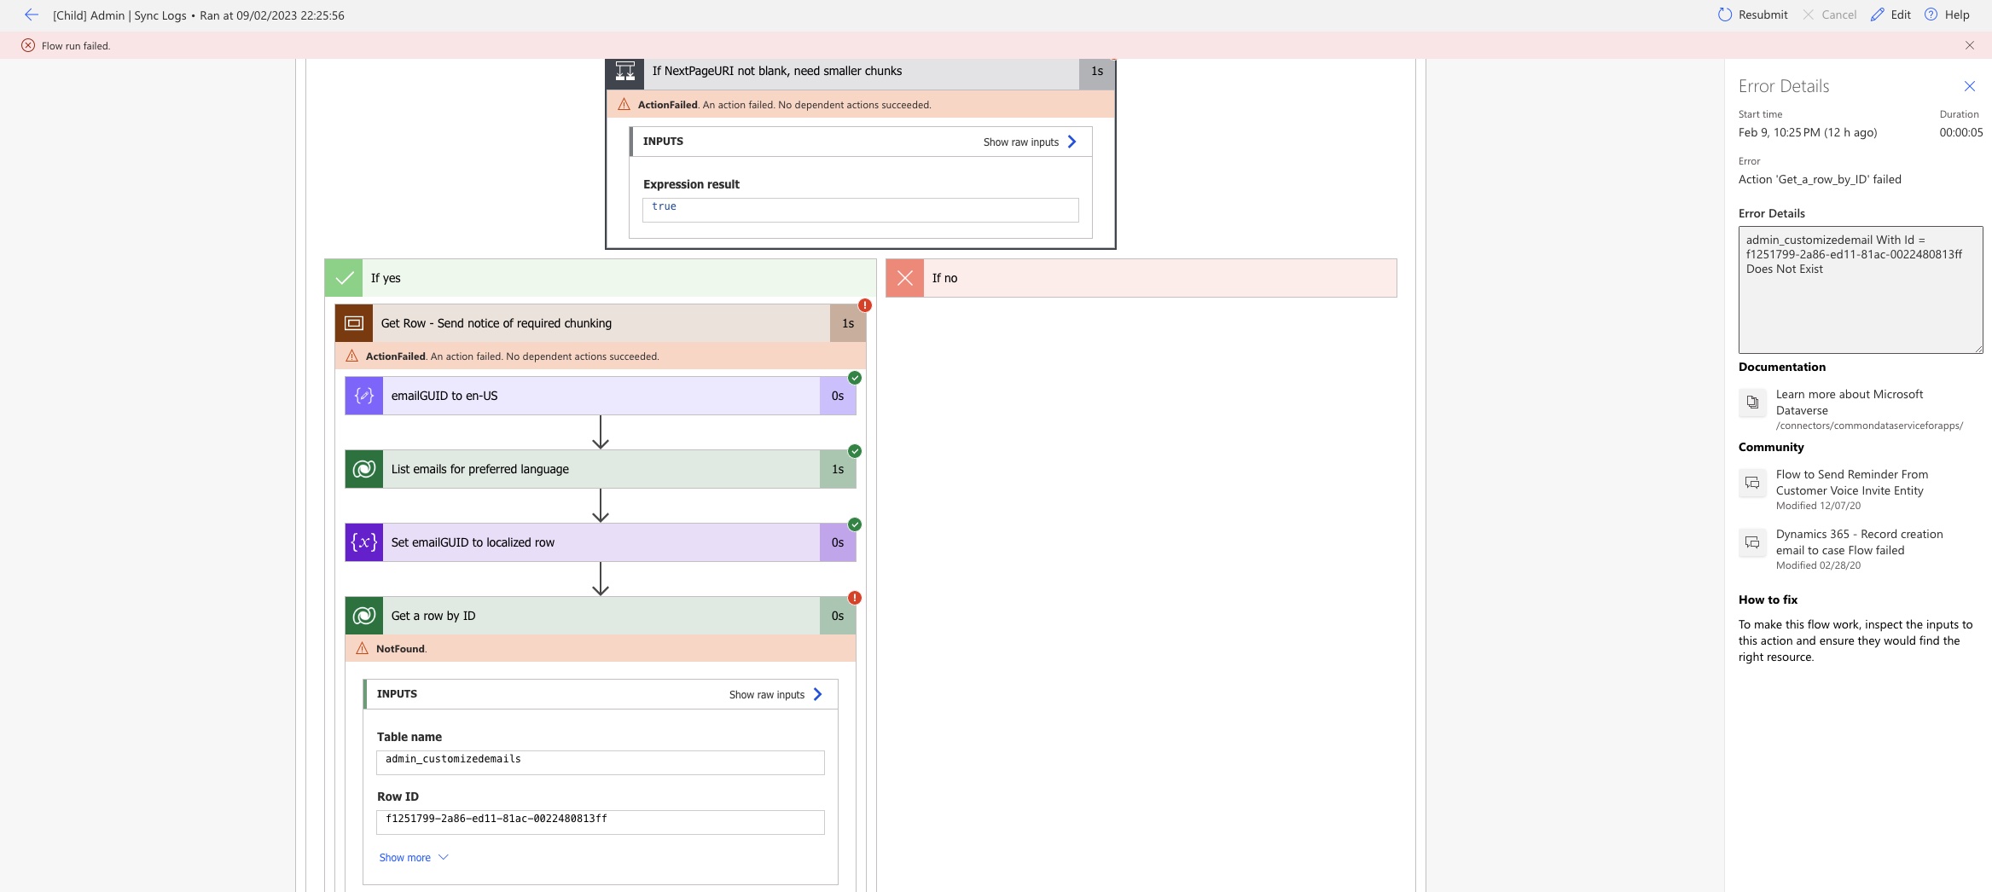Click the Dataverse icon on List emails action
The height and width of the screenshot is (892, 1992).
pyautogui.click(x=364, y=468)
